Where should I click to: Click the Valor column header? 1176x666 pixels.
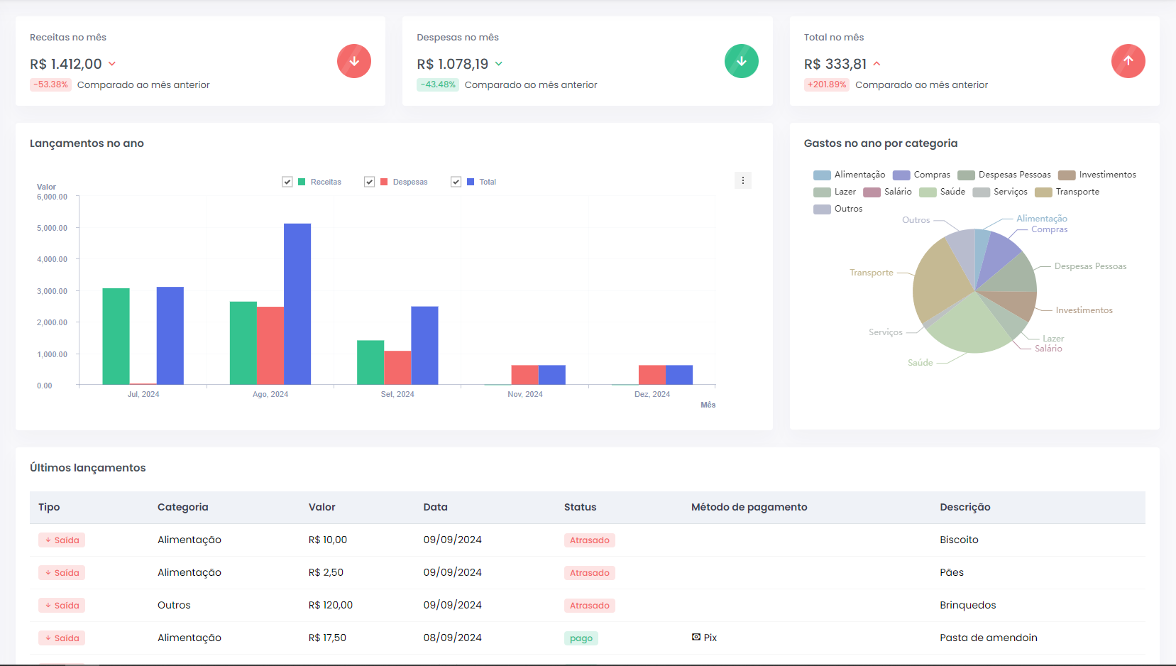(x=322, y=507)
